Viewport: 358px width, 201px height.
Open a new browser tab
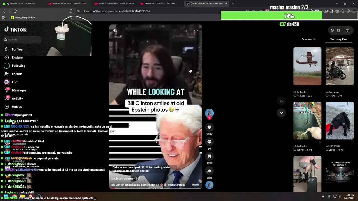pos(233,4)
